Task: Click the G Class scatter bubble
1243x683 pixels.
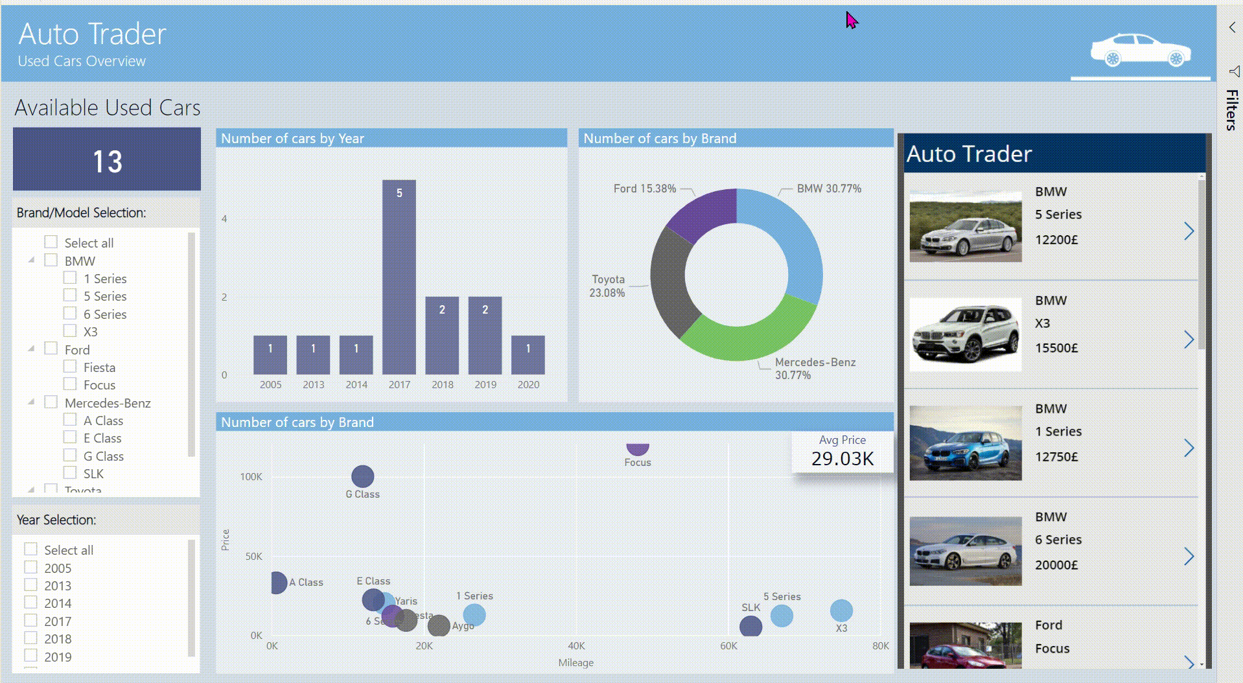Action: click(x=362, y=476)
